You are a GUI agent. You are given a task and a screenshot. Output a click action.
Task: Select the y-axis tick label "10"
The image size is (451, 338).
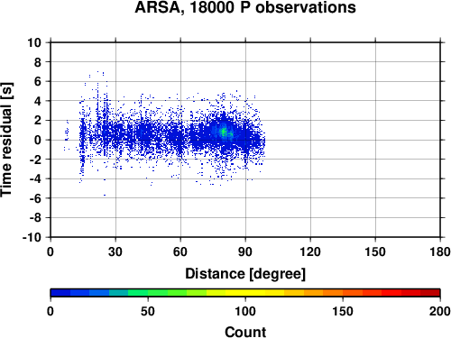[34, 42]
